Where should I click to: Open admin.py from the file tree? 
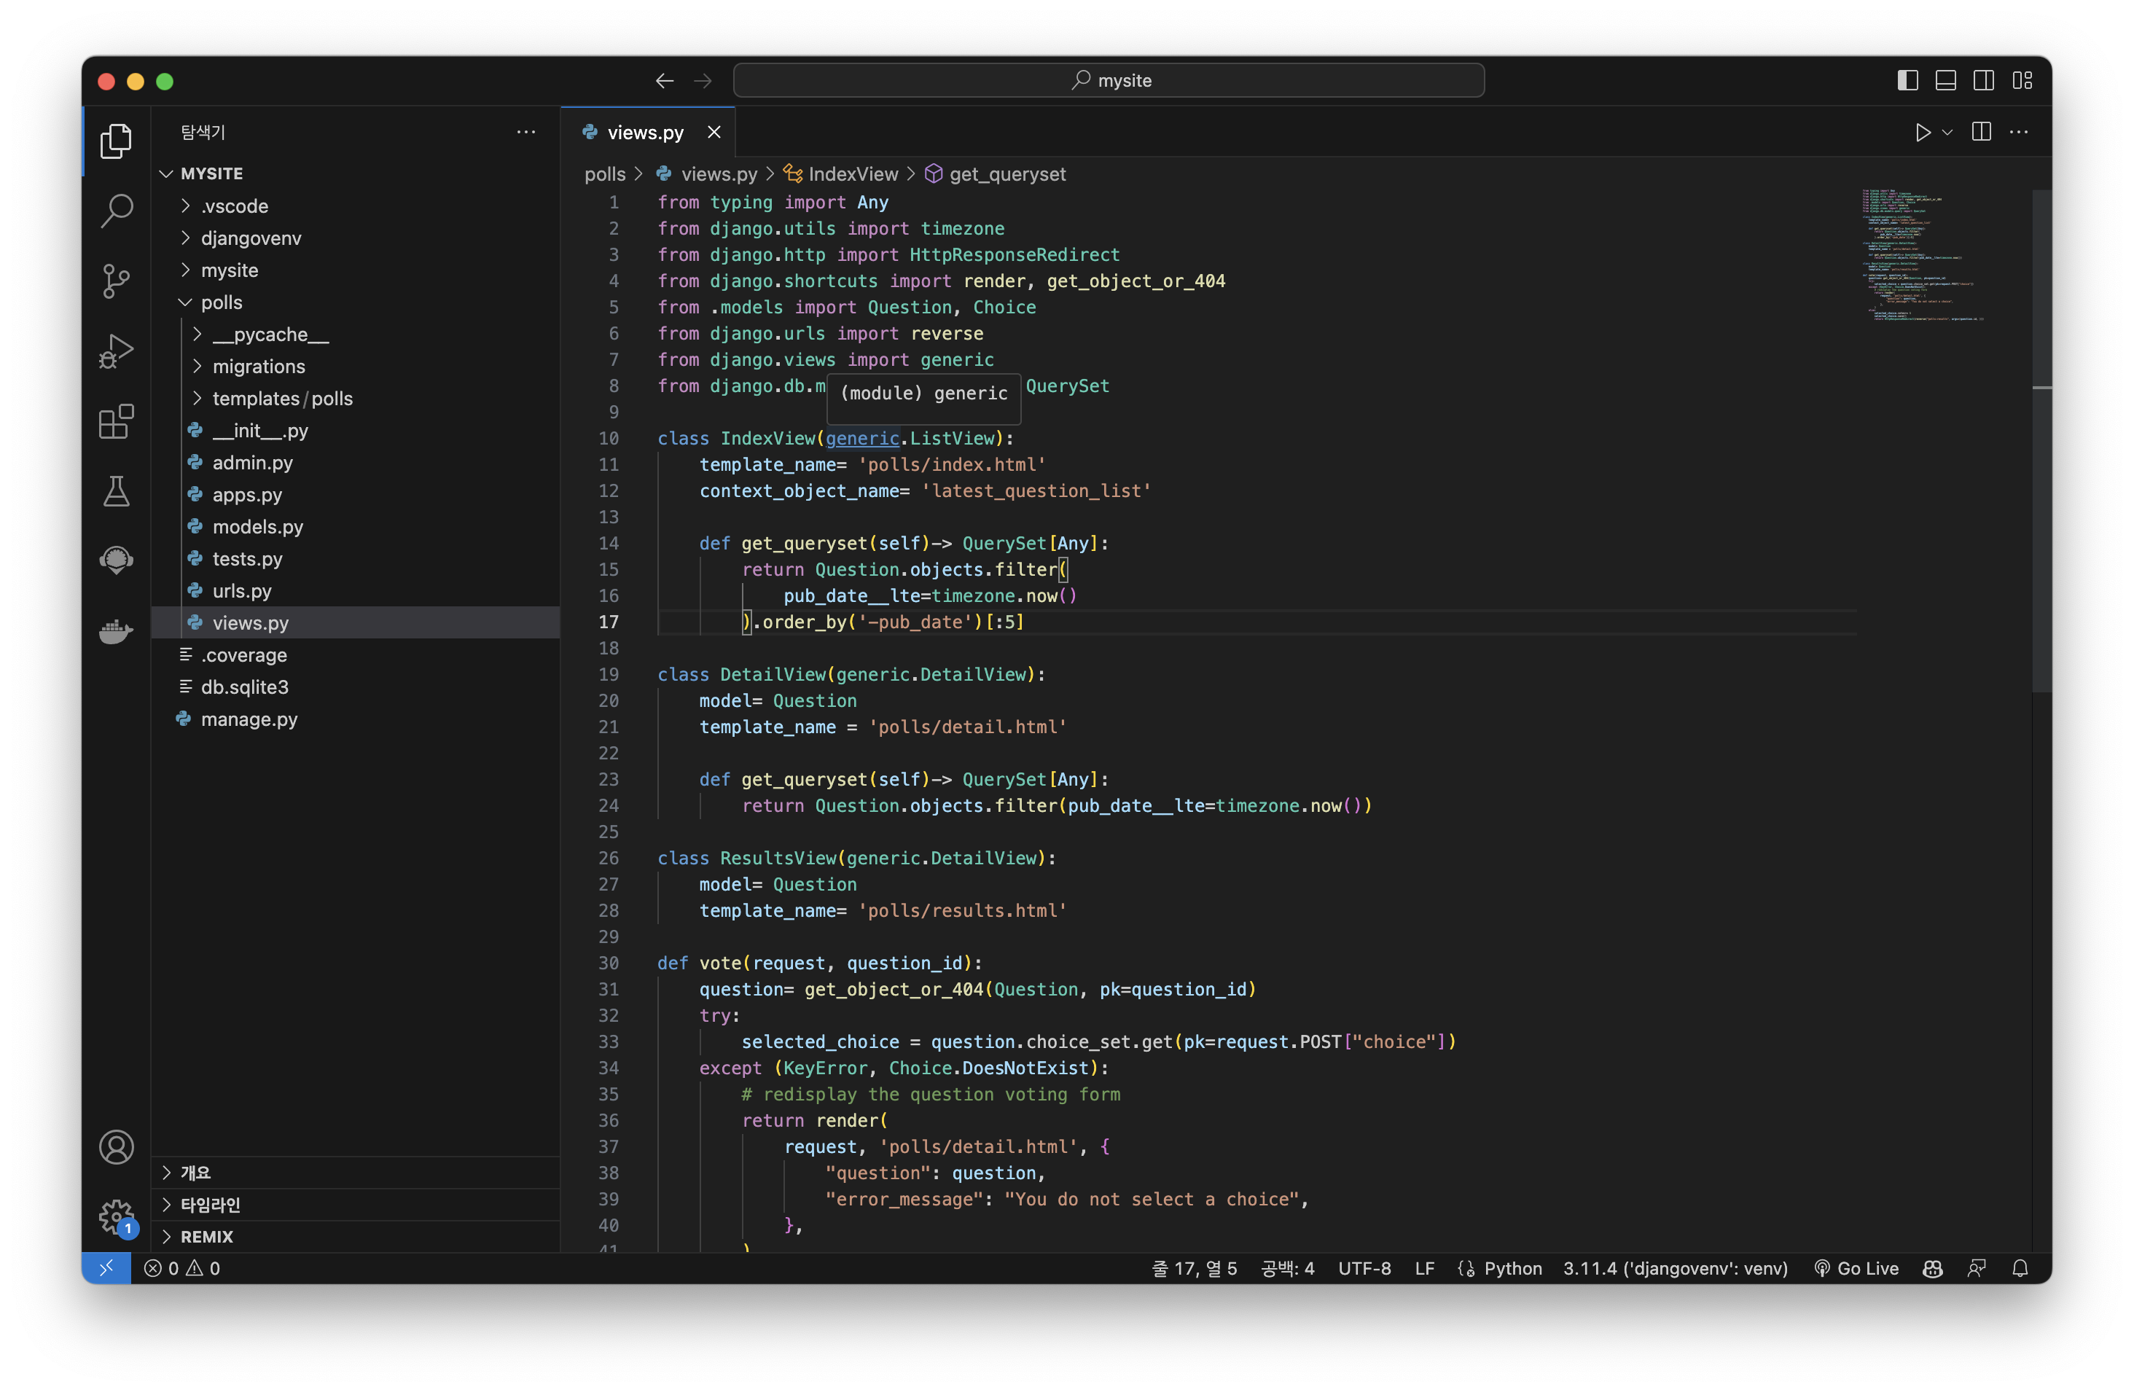tap(355, 463)
